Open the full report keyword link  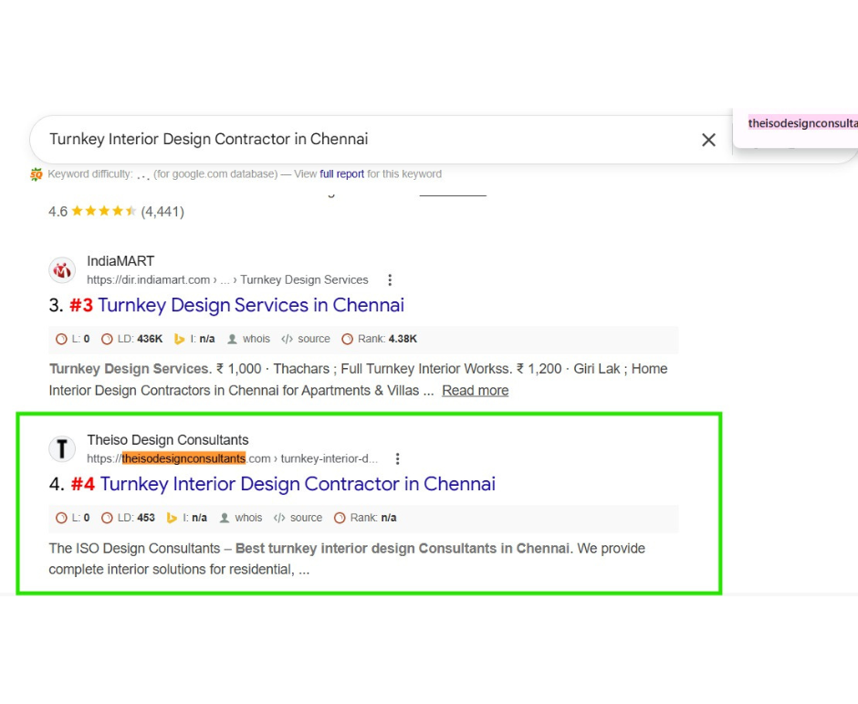pyautogui.click(x=342, y=174)
